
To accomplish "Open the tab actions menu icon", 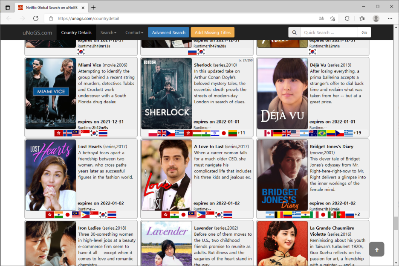I will [x=8, y=8].
